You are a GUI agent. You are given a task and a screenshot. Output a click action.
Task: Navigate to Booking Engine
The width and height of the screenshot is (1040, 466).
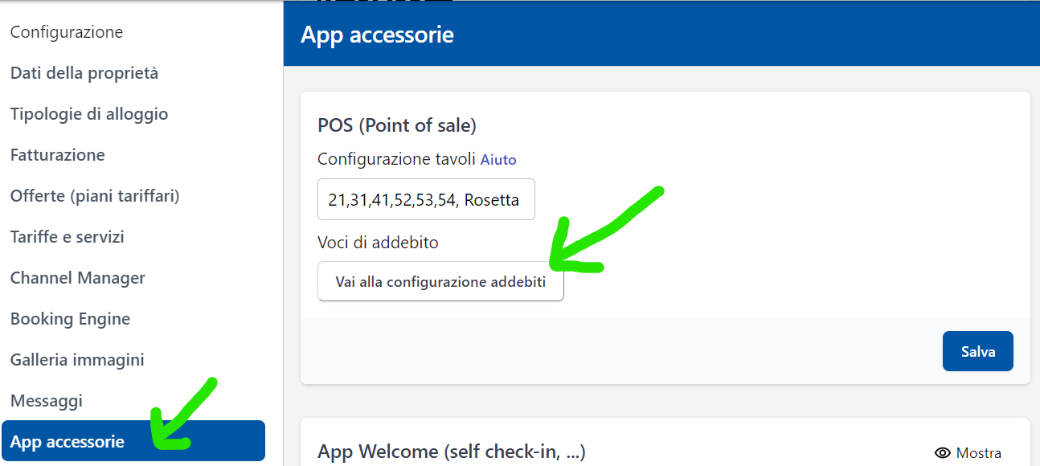[70, 319]
